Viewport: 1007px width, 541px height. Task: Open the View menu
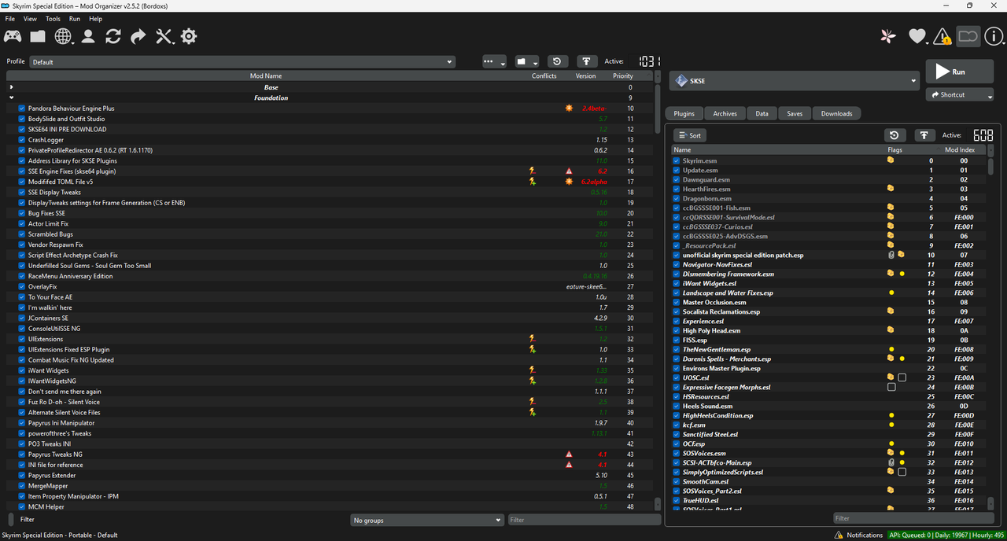coord(30,18)
